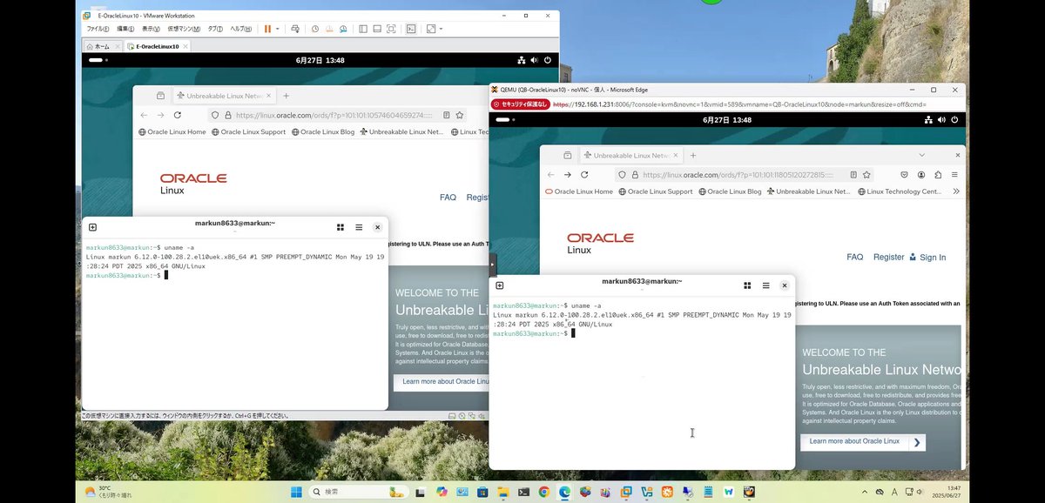The height and width of the screenshot is (503, 1045).
Task: Open hamburger menu in right terminal window
Action: point(765,285)
